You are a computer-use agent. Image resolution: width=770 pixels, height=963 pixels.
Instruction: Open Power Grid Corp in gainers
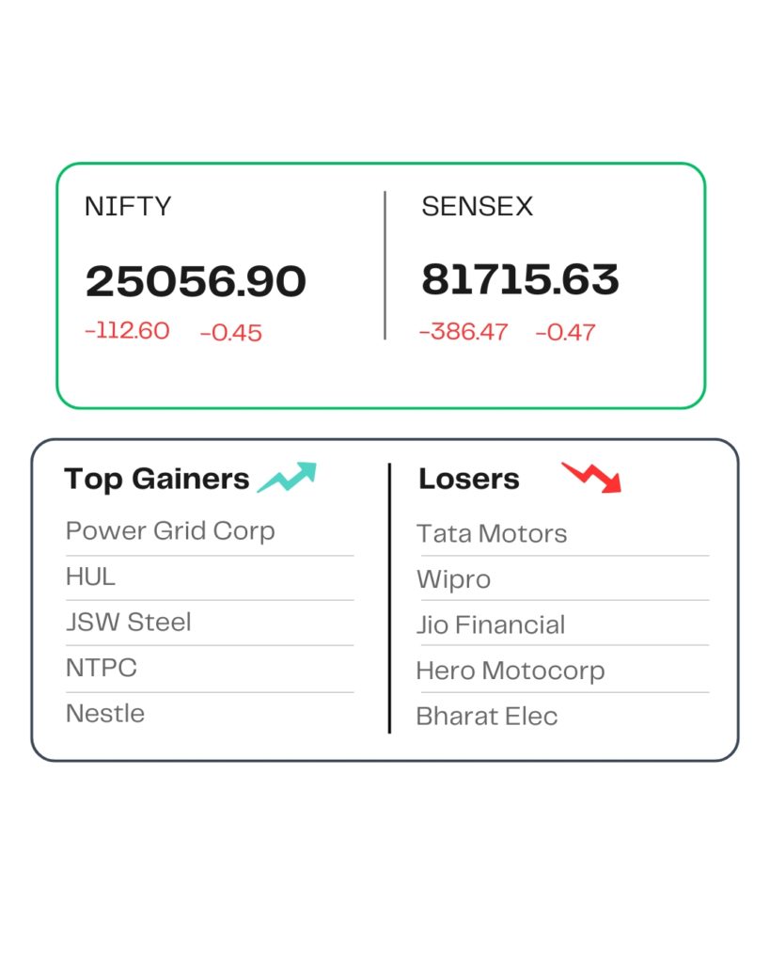point(170,532)
